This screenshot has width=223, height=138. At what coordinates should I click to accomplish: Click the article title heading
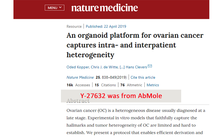point(135,45)
